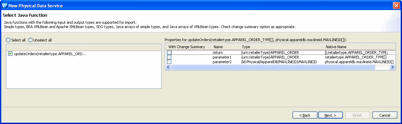
Task: Click left arrow of properties horizontal scrollbar
Action: (x=169, y=67)
